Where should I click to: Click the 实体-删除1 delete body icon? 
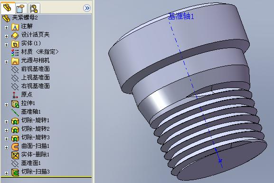pyautogui.click(x=15, y=155)
